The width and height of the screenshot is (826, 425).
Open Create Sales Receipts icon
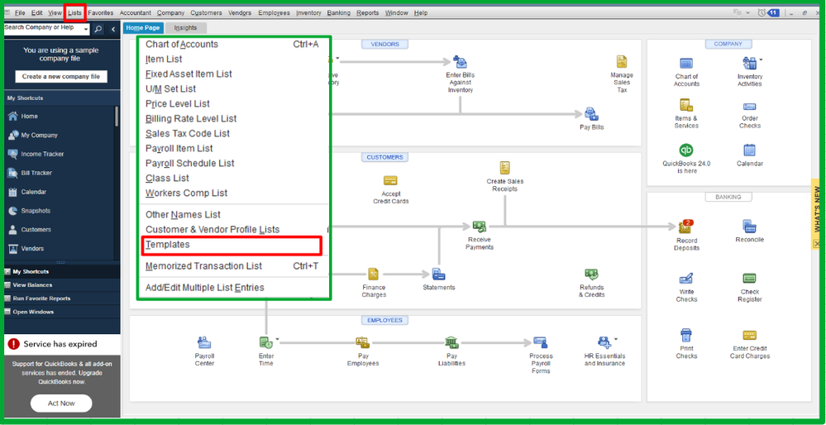pyautogui.click(x=504, y=168)
